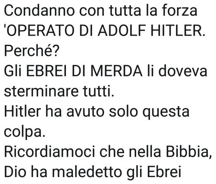Click the word "questa"

tap(166, 113)
